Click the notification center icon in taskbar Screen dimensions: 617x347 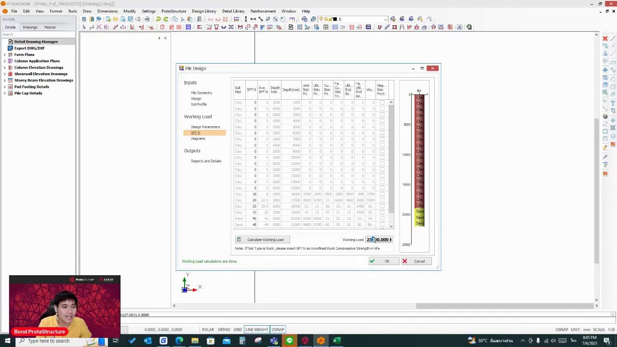click(607, 341)
